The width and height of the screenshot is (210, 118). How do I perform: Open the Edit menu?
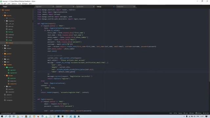coord(5,4)
